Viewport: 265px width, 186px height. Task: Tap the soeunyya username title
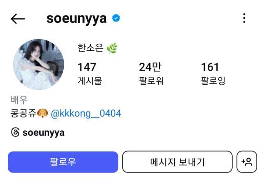[x=76, y=18]
